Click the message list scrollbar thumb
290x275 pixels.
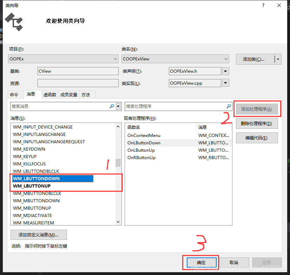118,163
